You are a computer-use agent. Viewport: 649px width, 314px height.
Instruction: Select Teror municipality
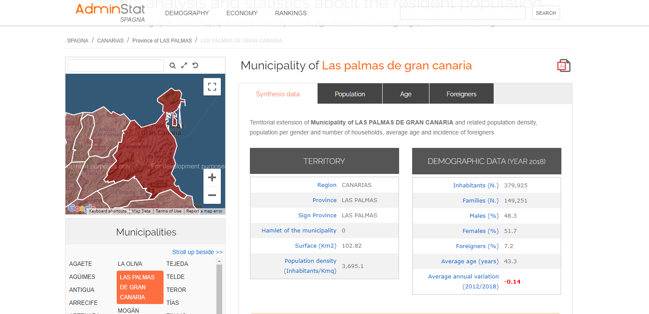(176, 290)
